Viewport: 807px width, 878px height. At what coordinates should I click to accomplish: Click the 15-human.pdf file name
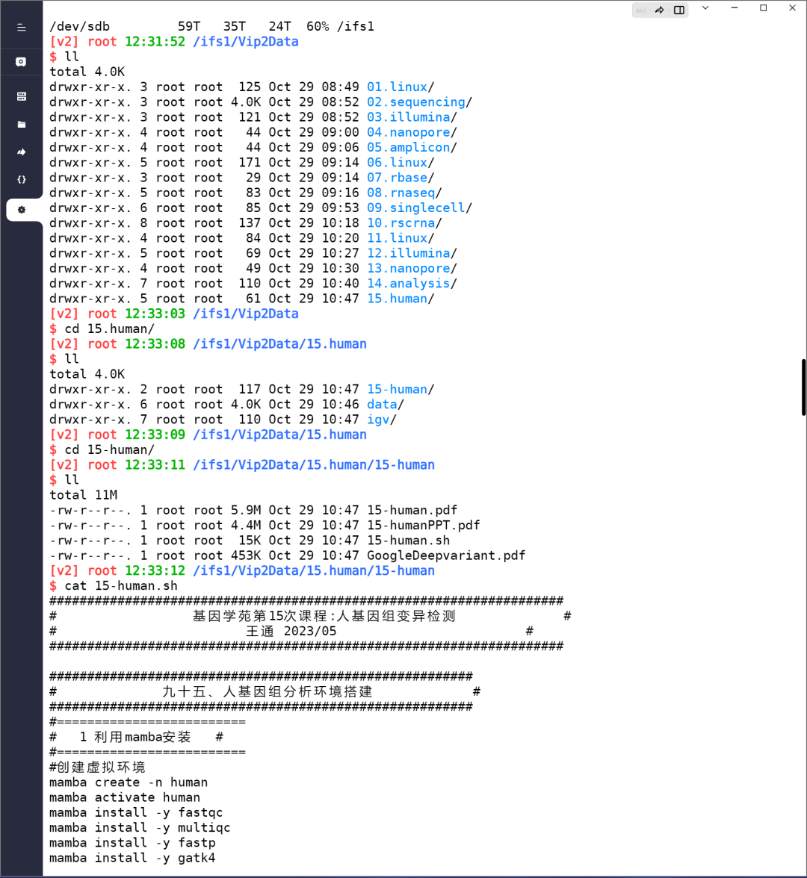(412, 510)
